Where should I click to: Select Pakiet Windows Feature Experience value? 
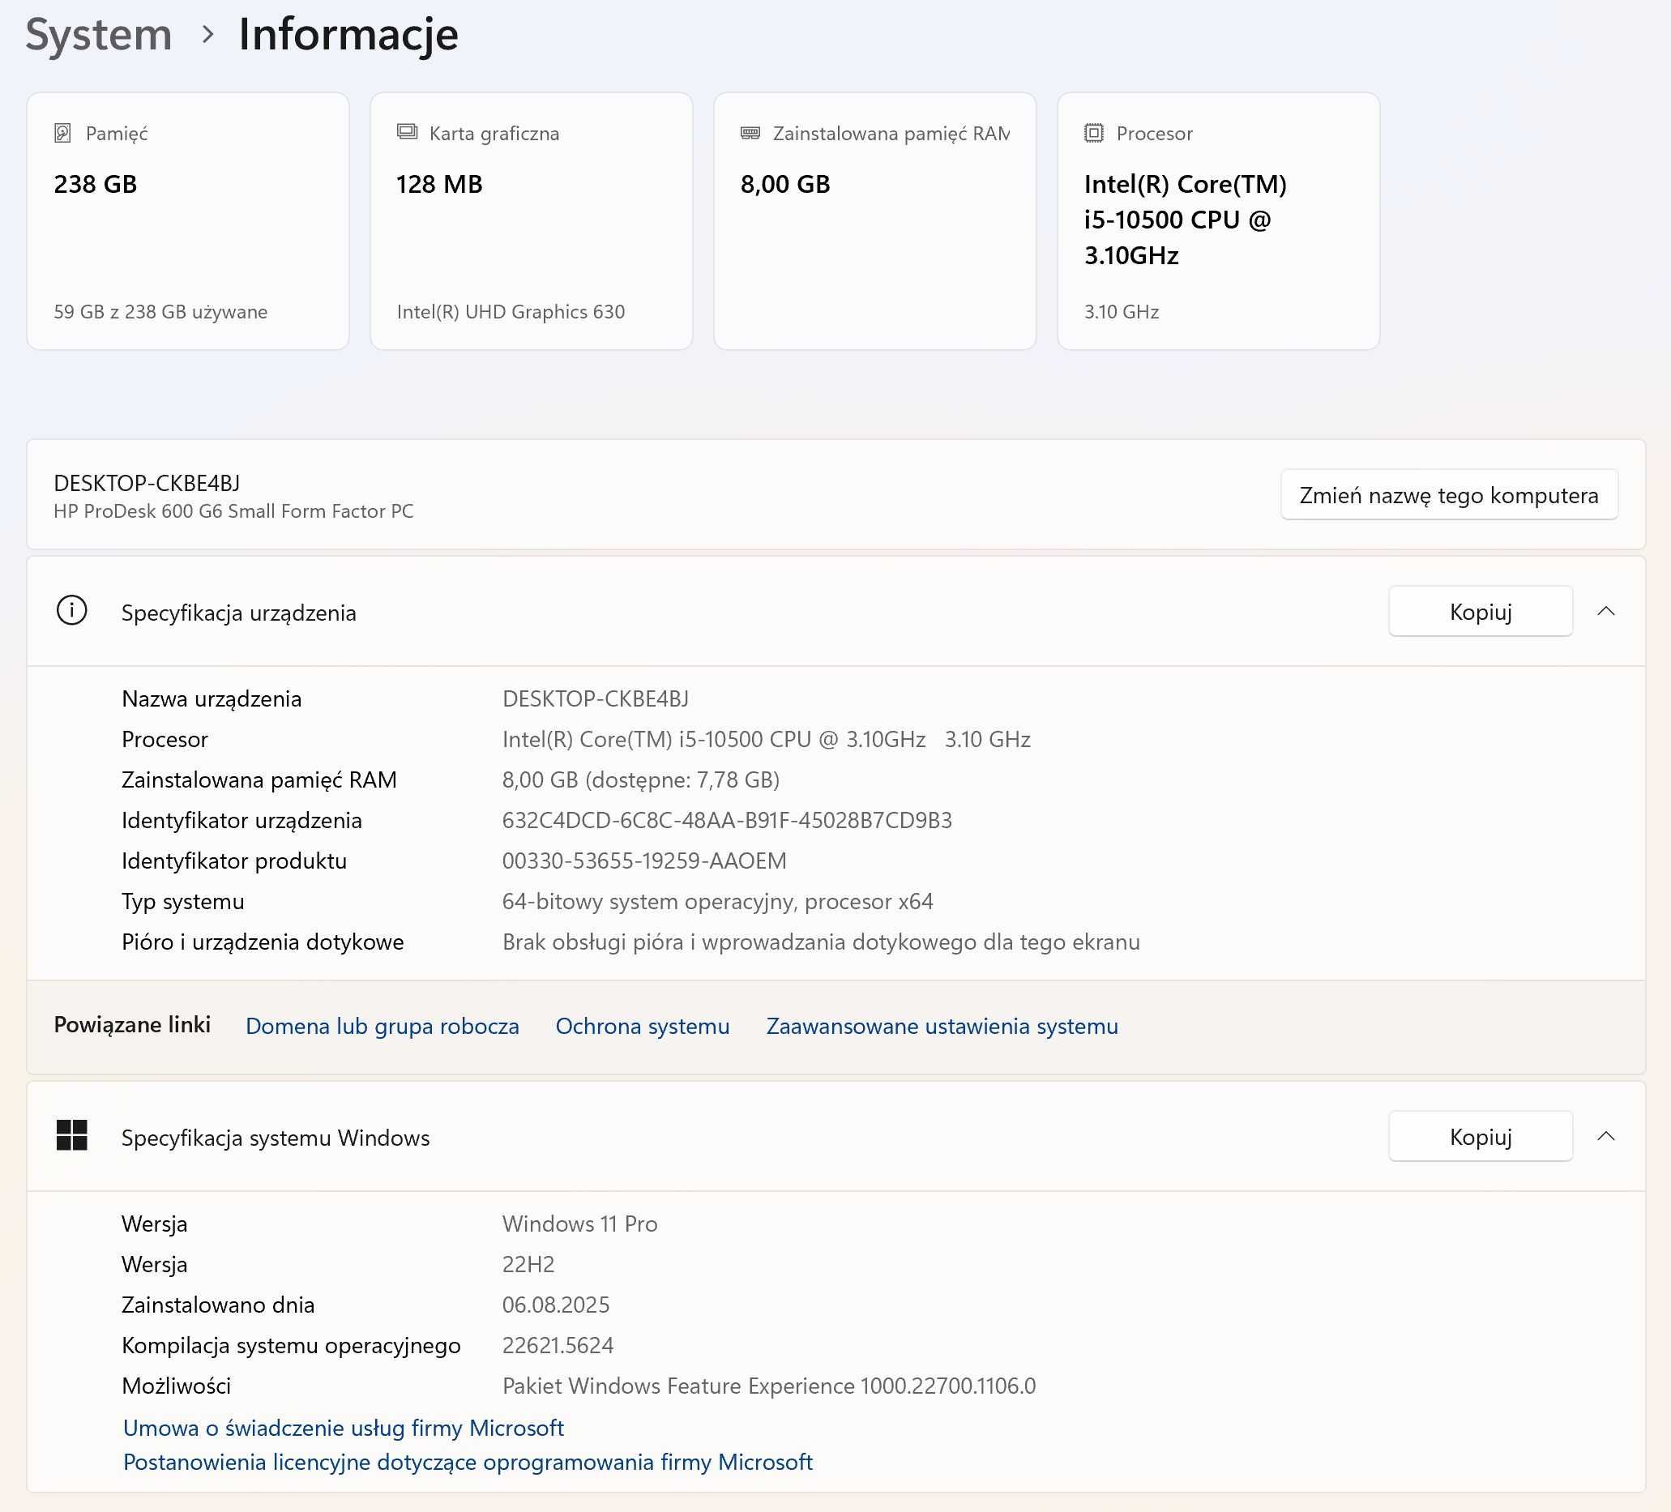point(768,1386)
